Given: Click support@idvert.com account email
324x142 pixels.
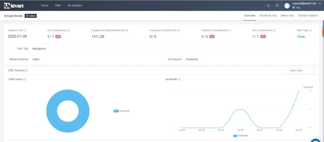Looking at the screenshot, I should [x=304, y=4].
